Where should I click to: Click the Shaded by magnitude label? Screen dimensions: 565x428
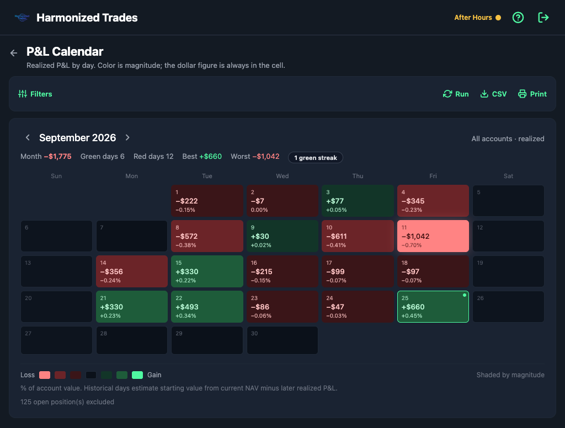tap(510, 375)
